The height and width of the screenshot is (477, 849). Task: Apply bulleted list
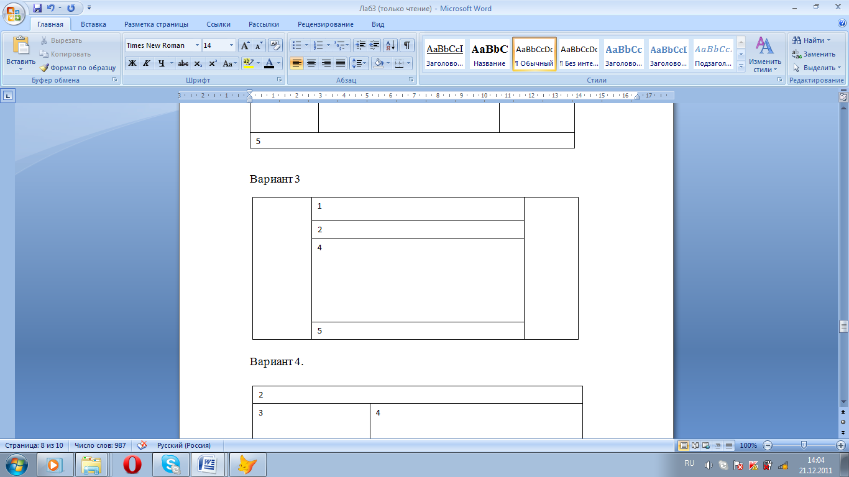296,45
